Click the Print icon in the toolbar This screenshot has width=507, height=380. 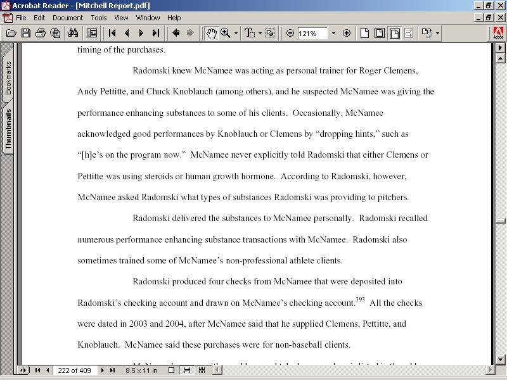tap(41, 33)
